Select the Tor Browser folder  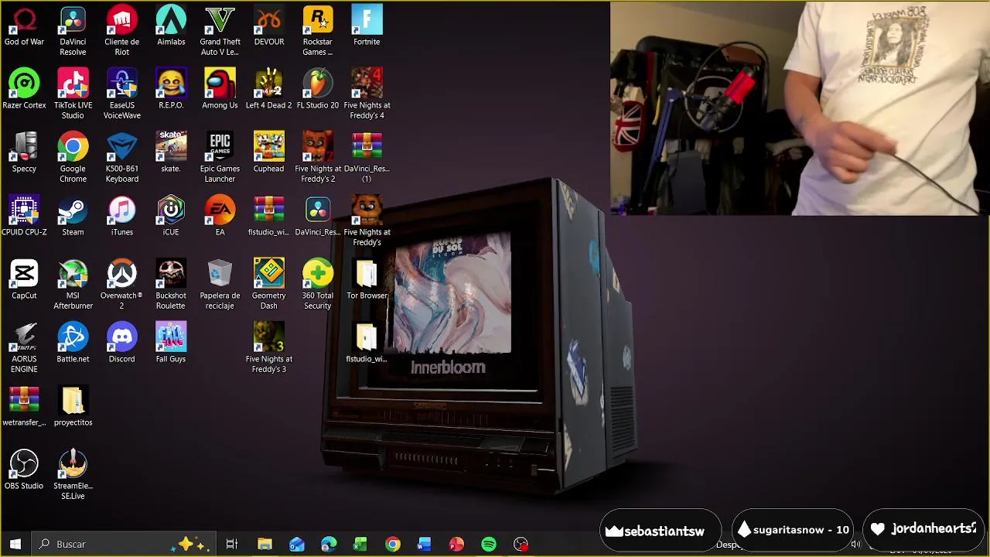pos(367,280)
